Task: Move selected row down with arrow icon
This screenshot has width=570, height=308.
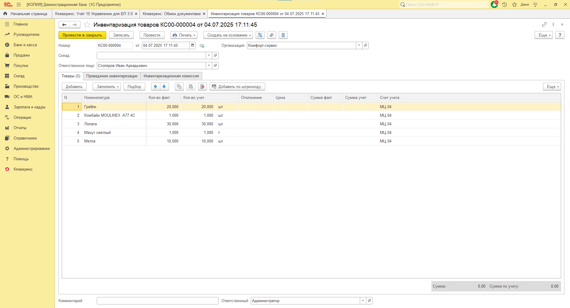Action: click(x=164, y=86)
